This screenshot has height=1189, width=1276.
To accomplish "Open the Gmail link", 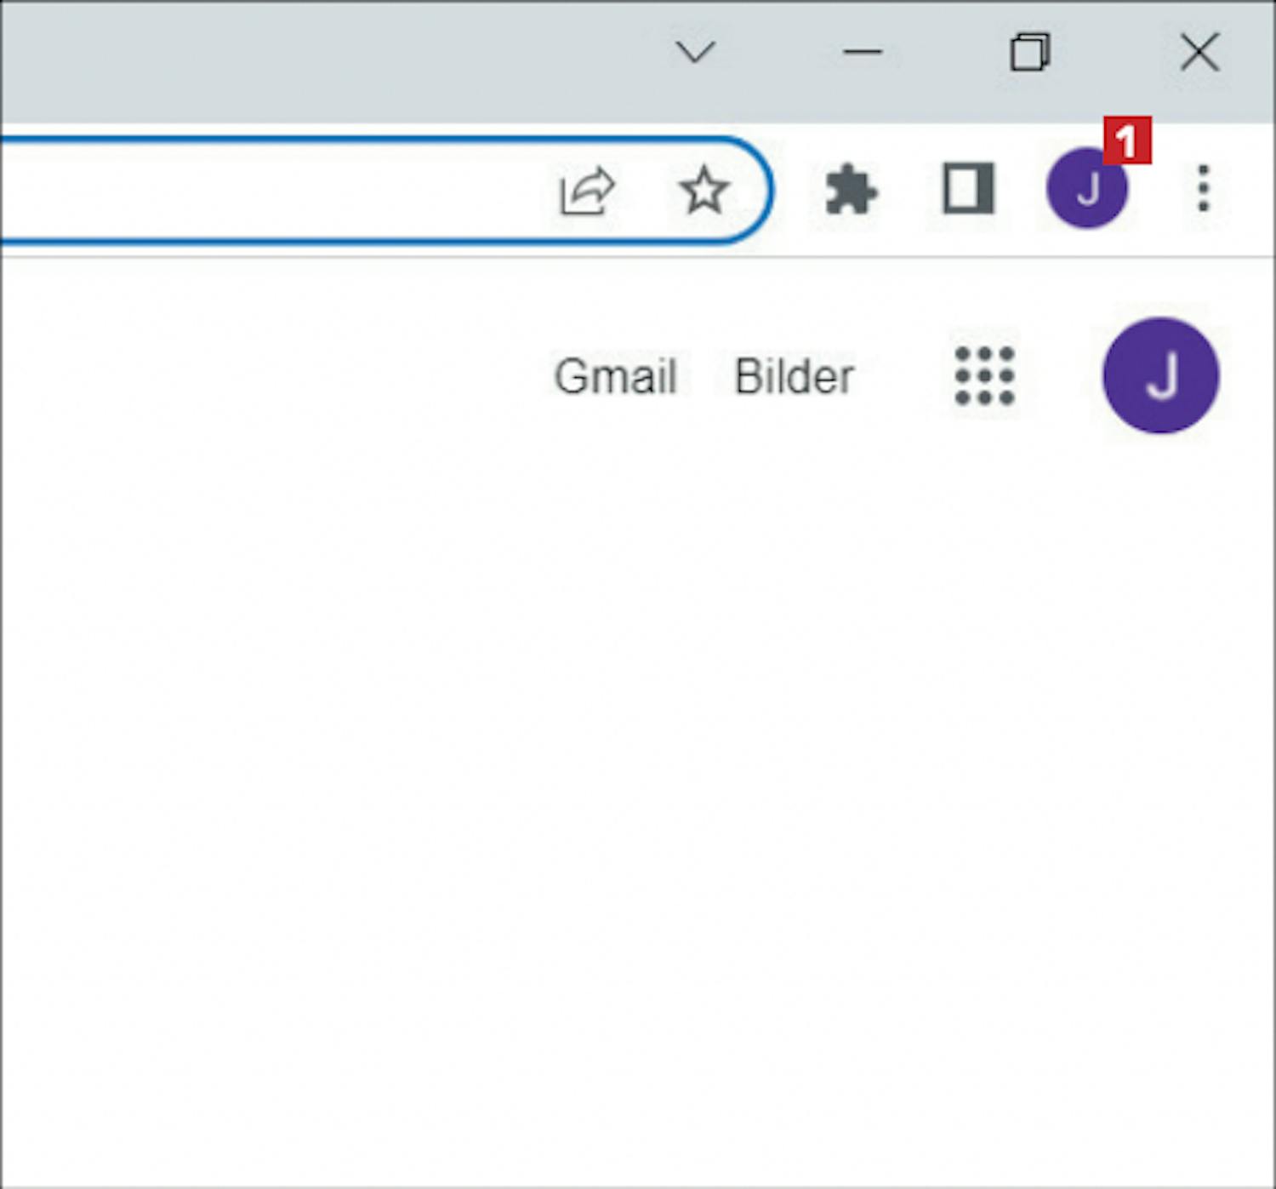I will click(x=616, y=376).
